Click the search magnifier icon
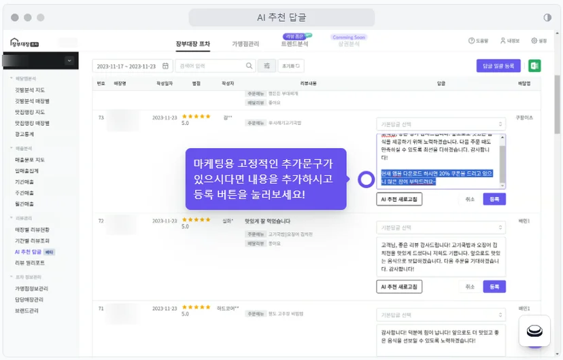The height and width of the screenshot is (360, 563). coord(249,66)
